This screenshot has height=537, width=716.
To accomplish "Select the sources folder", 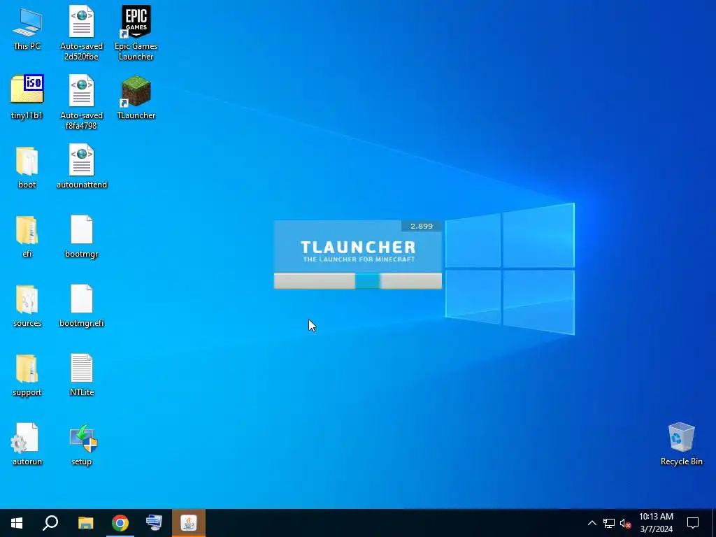I will tap(27, 306).
